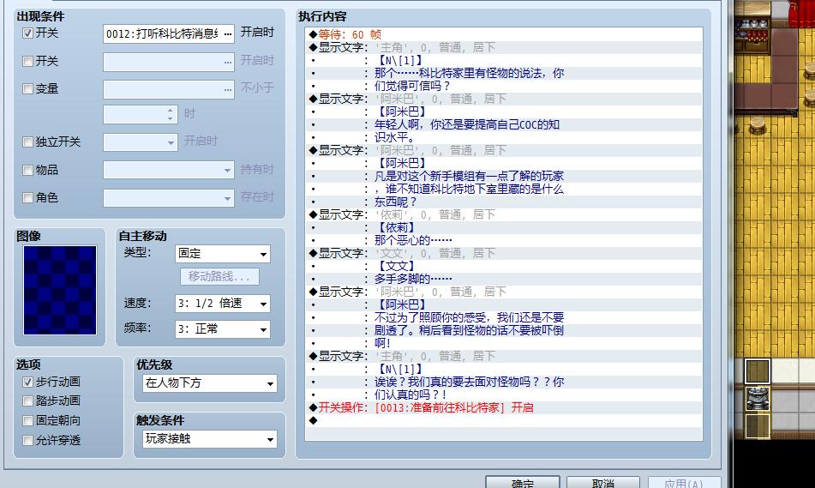Click the 确定 button
The image size is (815, 488).
click(523, 482)
